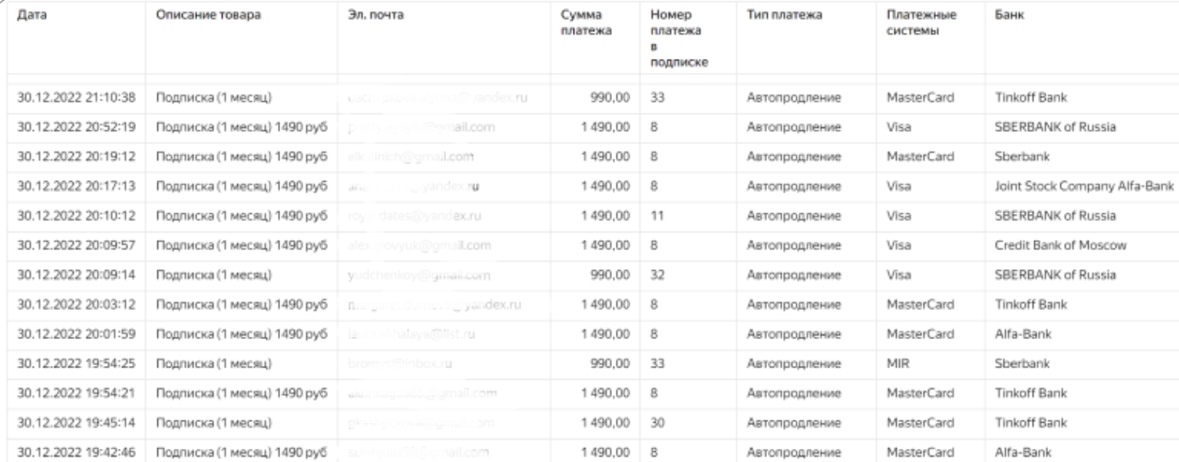Screen dimensions: 1179x462
Task: Select the date cell 30.12.2022 19:54:21
Action: 76,393
